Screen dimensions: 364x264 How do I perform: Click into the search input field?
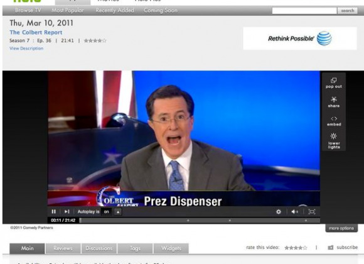304,11
